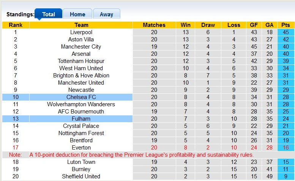Click the Matches column header

click(154, 25)
